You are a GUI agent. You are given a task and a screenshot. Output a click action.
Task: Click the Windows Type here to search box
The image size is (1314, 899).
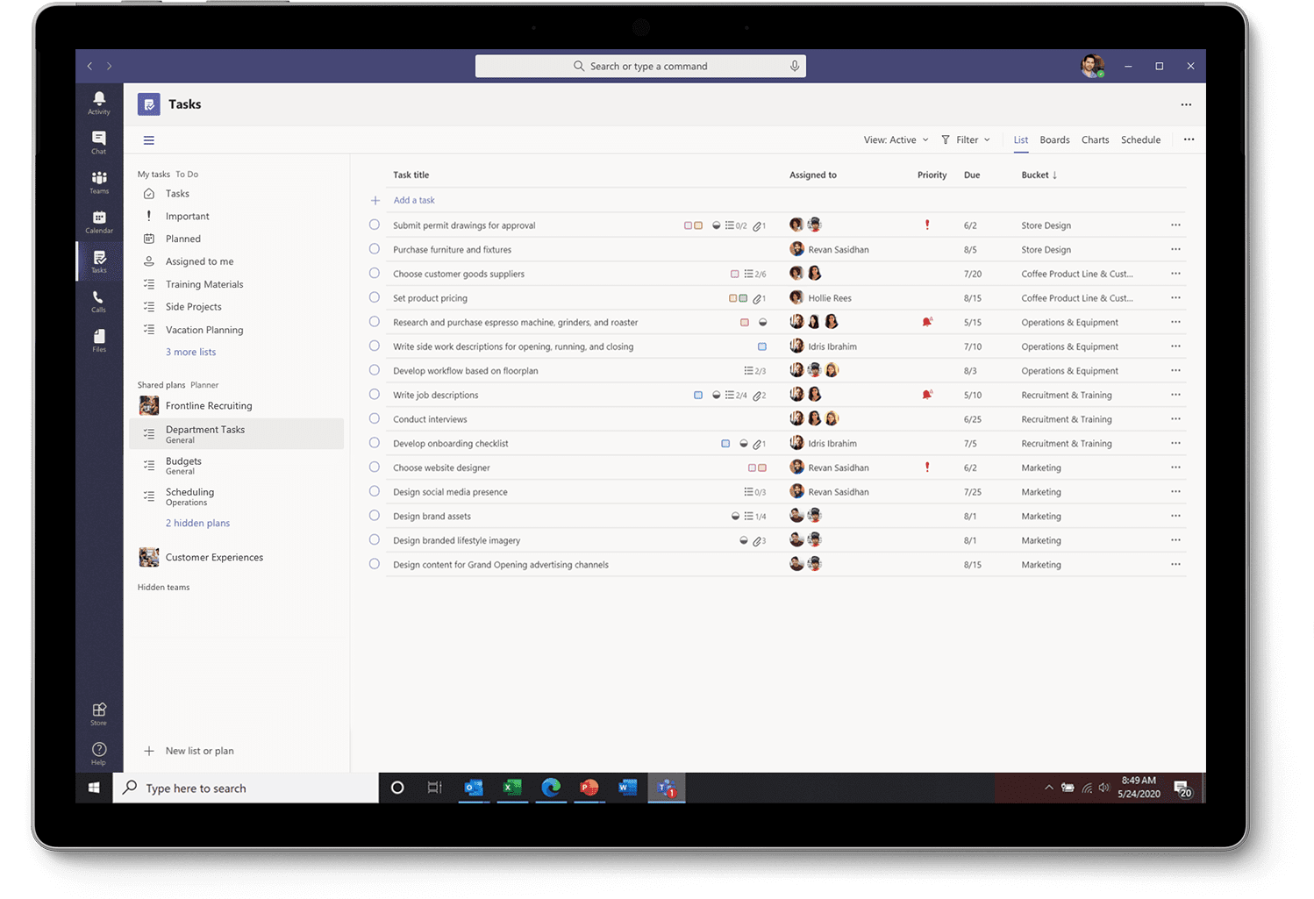[x=246, y=788]
